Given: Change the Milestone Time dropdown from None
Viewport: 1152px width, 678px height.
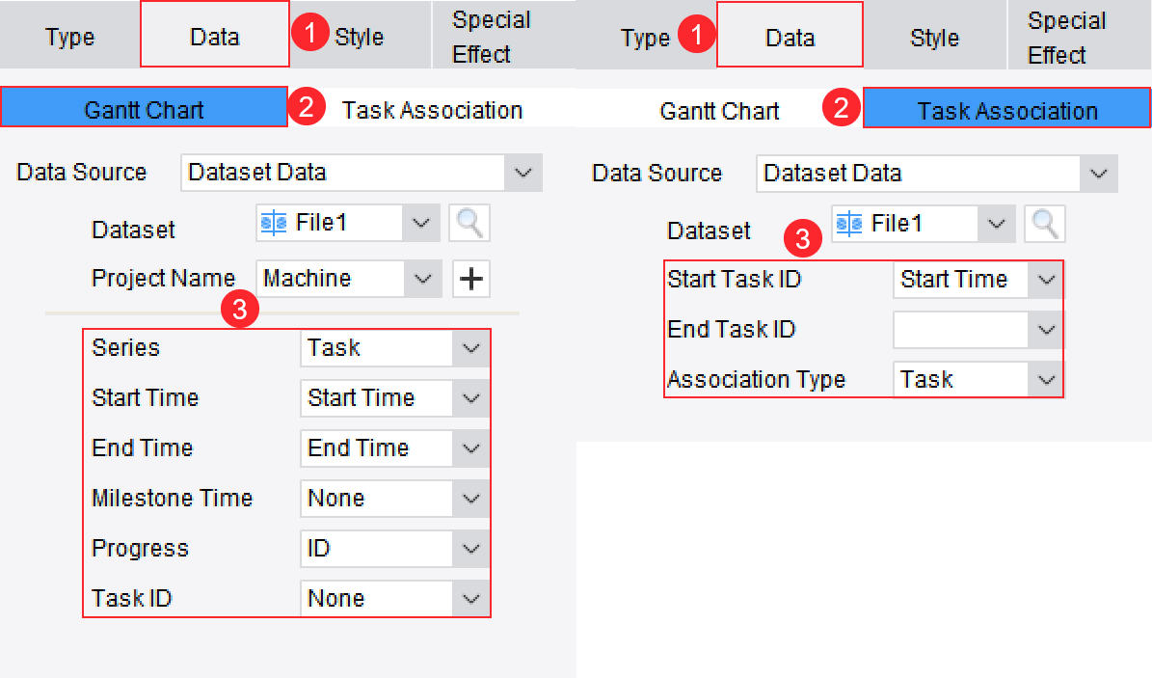Looking at the screenshot, I should [471, 499].
